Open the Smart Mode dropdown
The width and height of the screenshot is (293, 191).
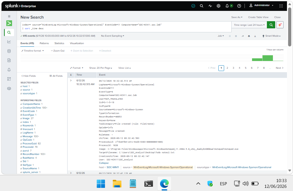click(x=271, y=36)
